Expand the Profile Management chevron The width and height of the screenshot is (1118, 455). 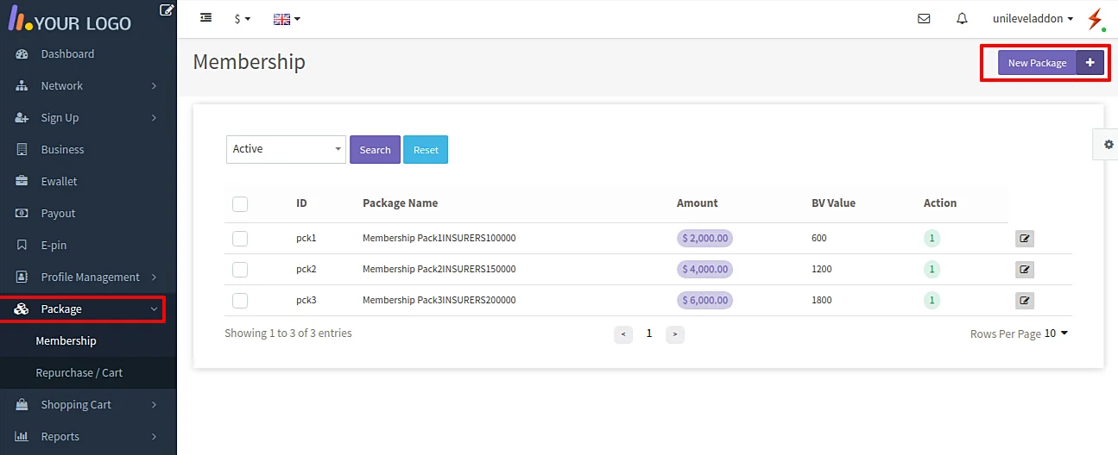[x=154, y=277]
